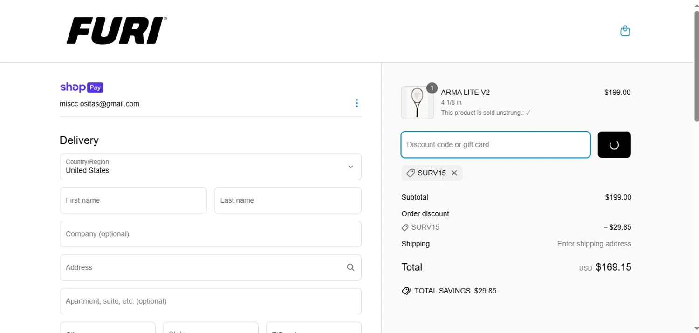Image resolution: width=699 pixels, height=333 pixels.
Task: Click the total savings tag icon
Action: coord(406,291)
